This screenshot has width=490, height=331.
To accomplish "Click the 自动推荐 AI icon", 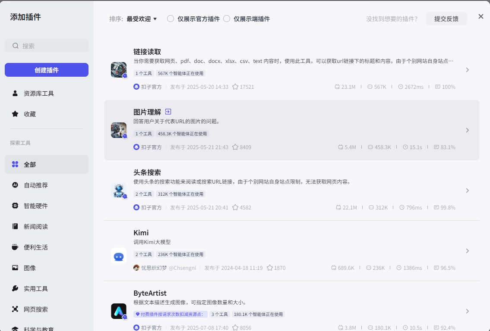I will pos(15,185).
